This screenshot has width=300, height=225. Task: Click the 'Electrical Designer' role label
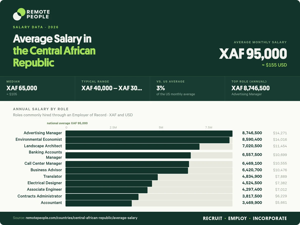pos(45,183)
